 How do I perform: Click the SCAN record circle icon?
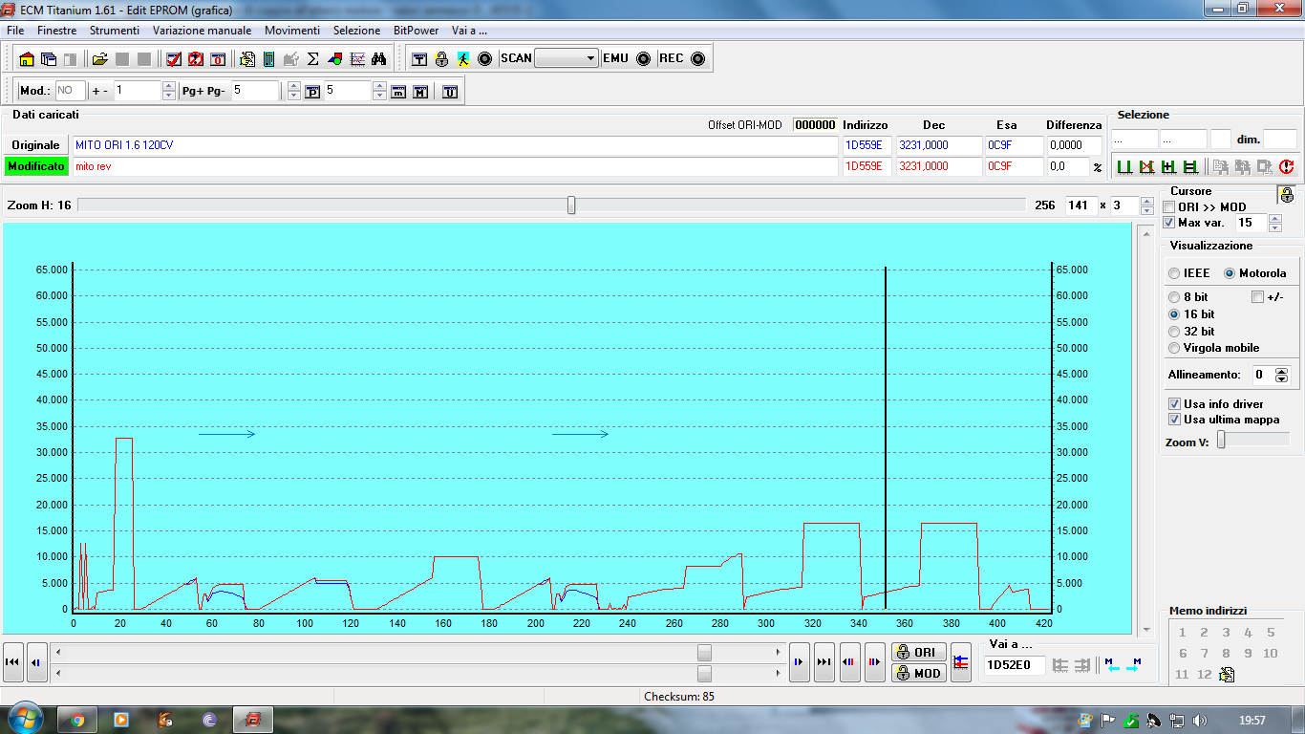484,59
